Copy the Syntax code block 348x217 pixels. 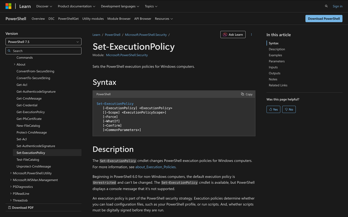tap(246, 94)
